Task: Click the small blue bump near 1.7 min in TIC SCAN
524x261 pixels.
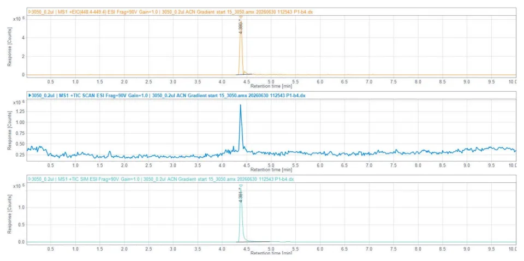Action: (x=110, y=153)
